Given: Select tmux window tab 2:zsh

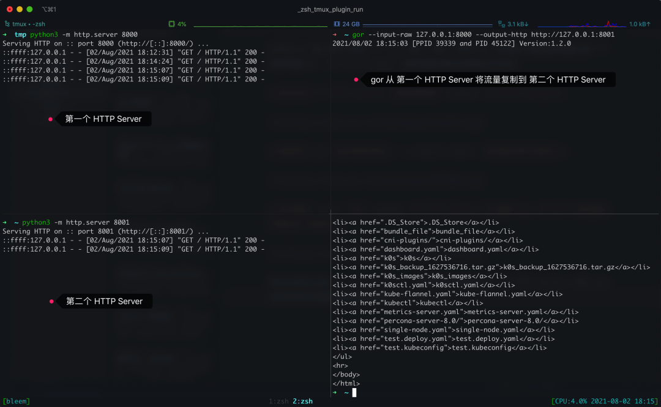Looking at the screenshot, I should click(303, 401).
